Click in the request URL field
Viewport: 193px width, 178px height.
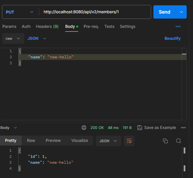95,12
